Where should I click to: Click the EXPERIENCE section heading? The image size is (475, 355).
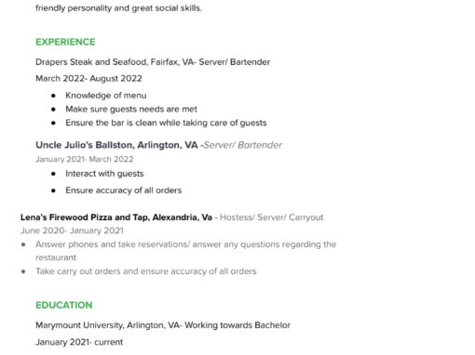(x=65, y=42)
